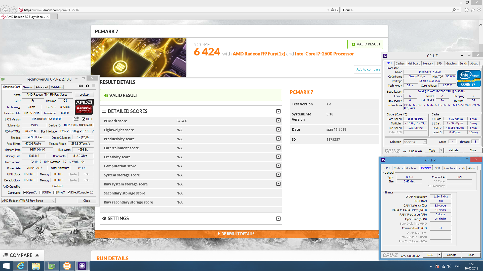The height and width of the screenshot is (271, 483).
Task: Open Tools dropdown arrow in upper CPU-Z
Action: (441, 150)
